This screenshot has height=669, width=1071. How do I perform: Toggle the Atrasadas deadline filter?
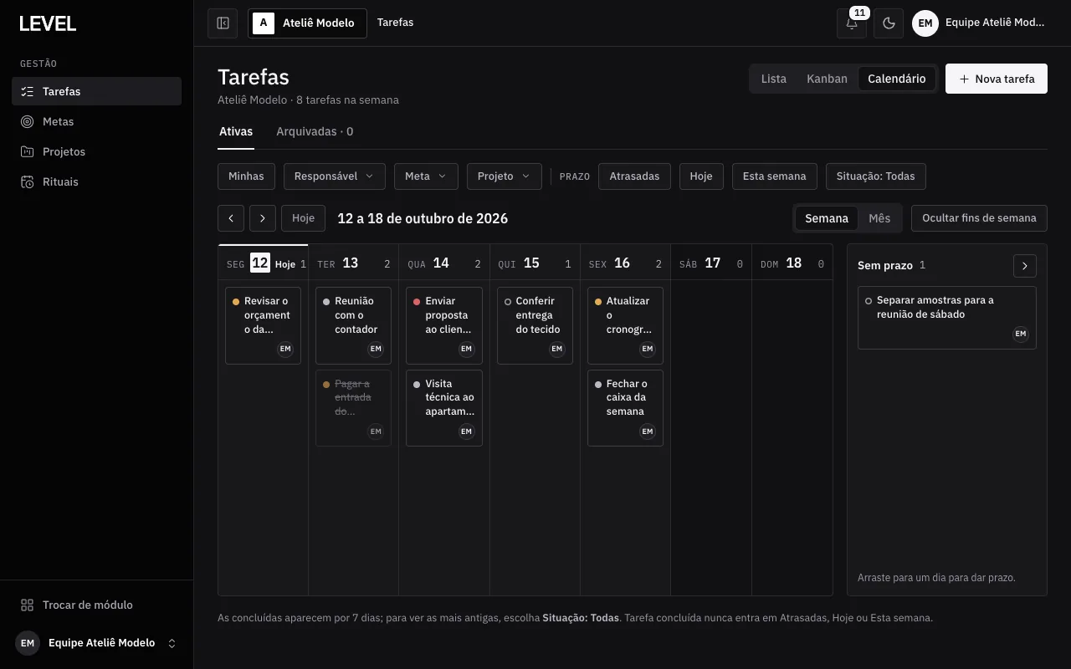634,176
